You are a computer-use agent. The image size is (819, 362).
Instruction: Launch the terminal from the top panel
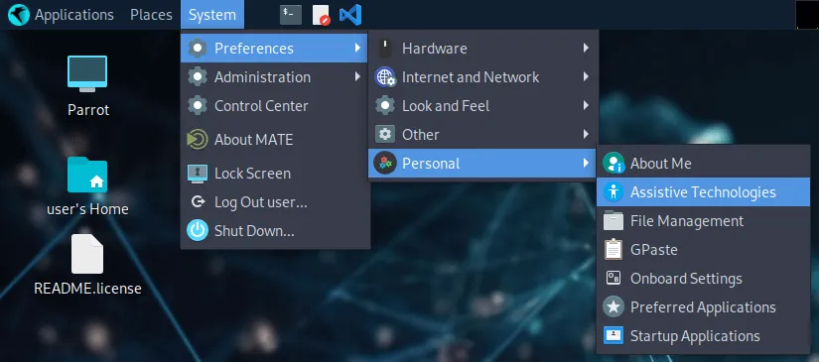[291, 15]
